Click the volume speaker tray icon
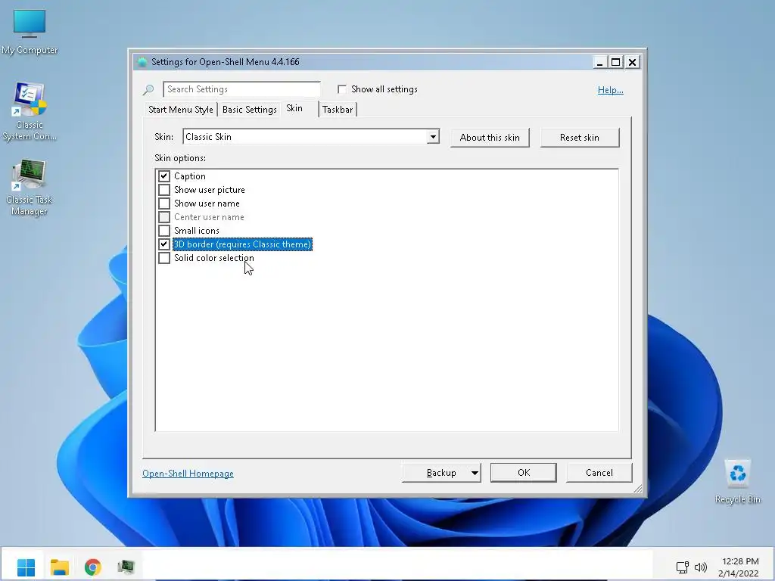The height and width of the screenshot is (581, 775). [x=700, y=567]
